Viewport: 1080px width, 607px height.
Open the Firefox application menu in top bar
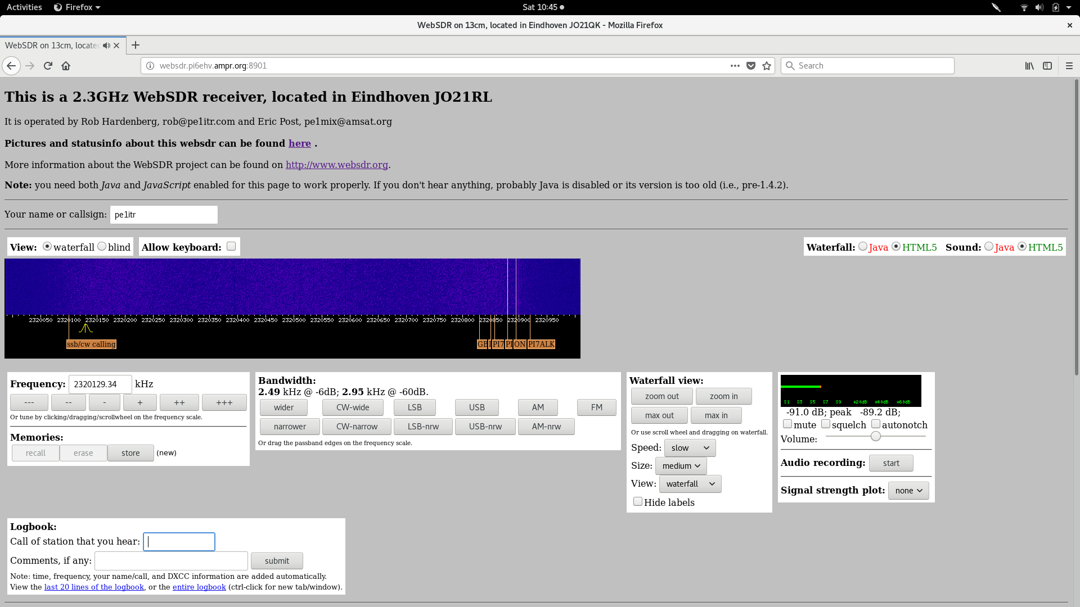[77, 7]
